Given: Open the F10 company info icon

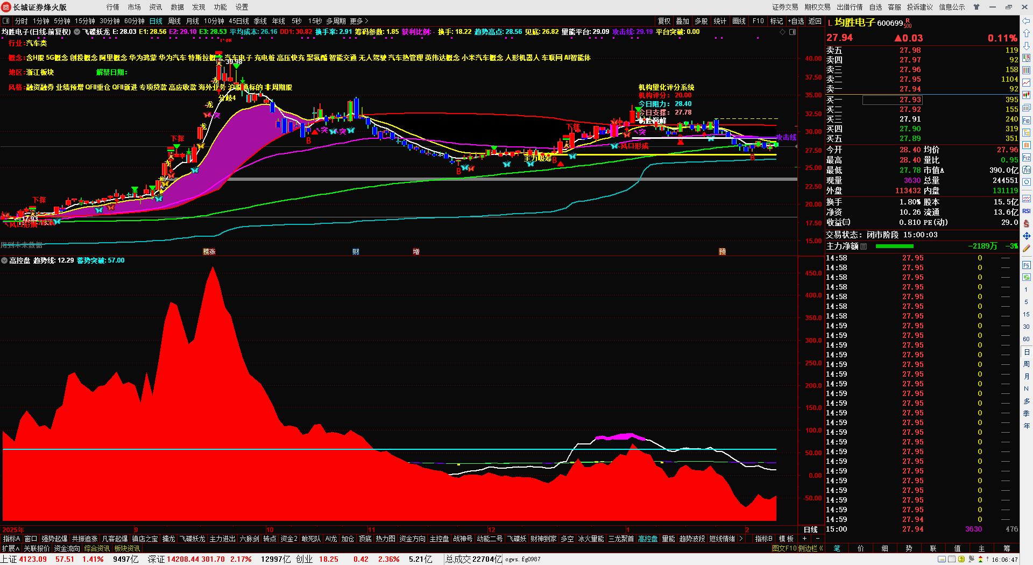Looking at the screenshot, I should pos(1027,121).
